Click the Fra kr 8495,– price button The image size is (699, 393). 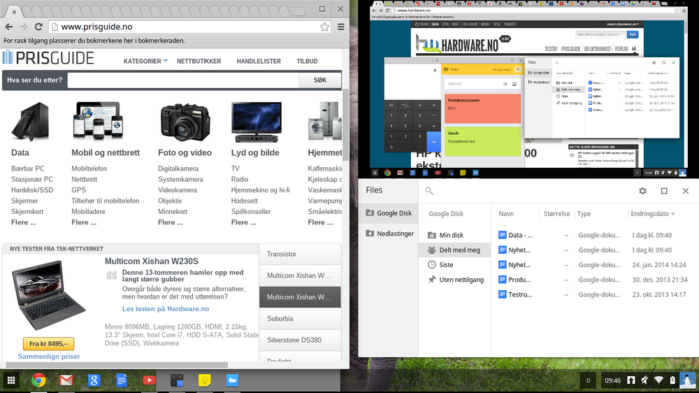click(49, 344)
